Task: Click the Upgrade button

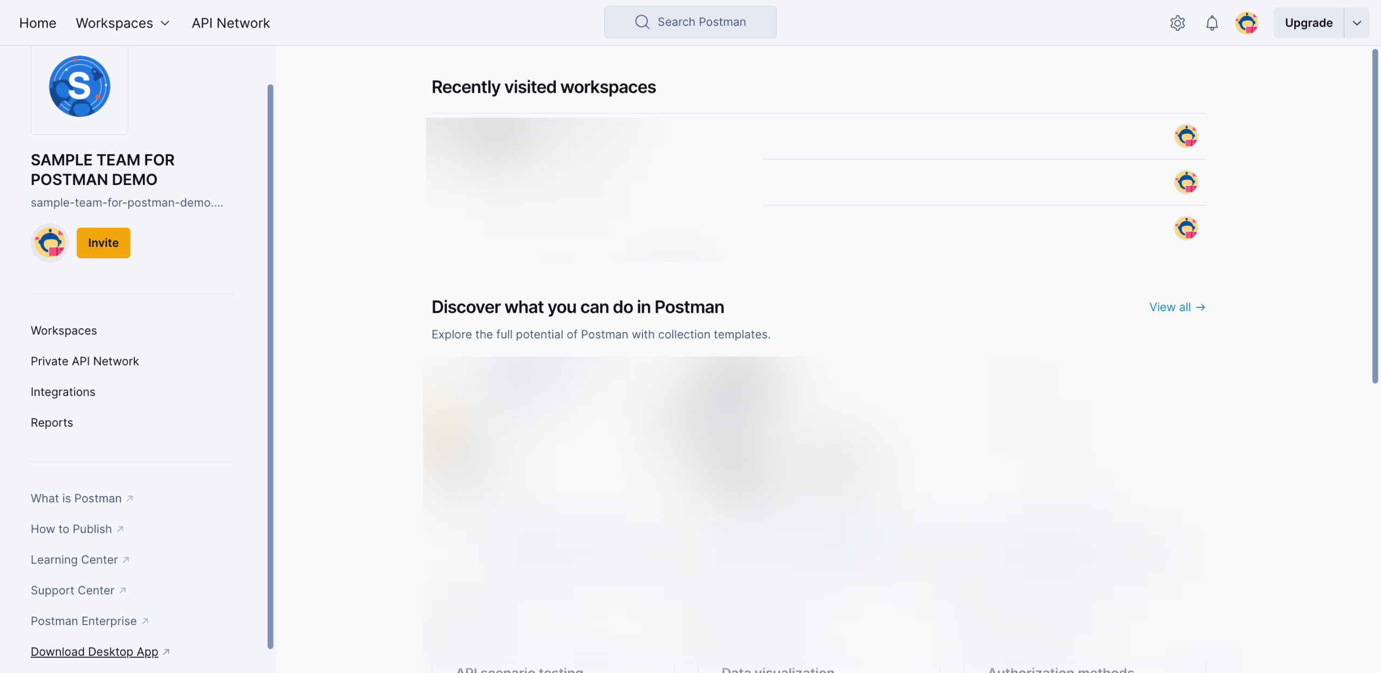Action: pyautogui.click(x=1308, y=23)
